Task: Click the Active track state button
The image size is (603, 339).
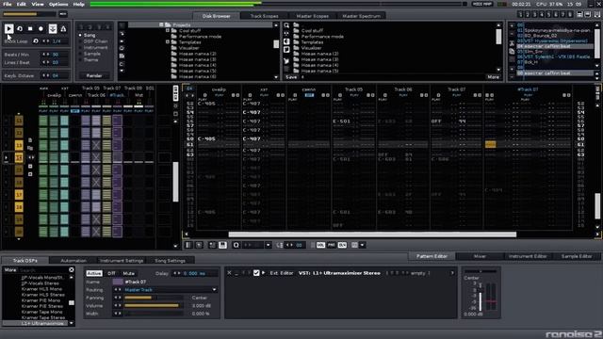Action: [94, 273]
